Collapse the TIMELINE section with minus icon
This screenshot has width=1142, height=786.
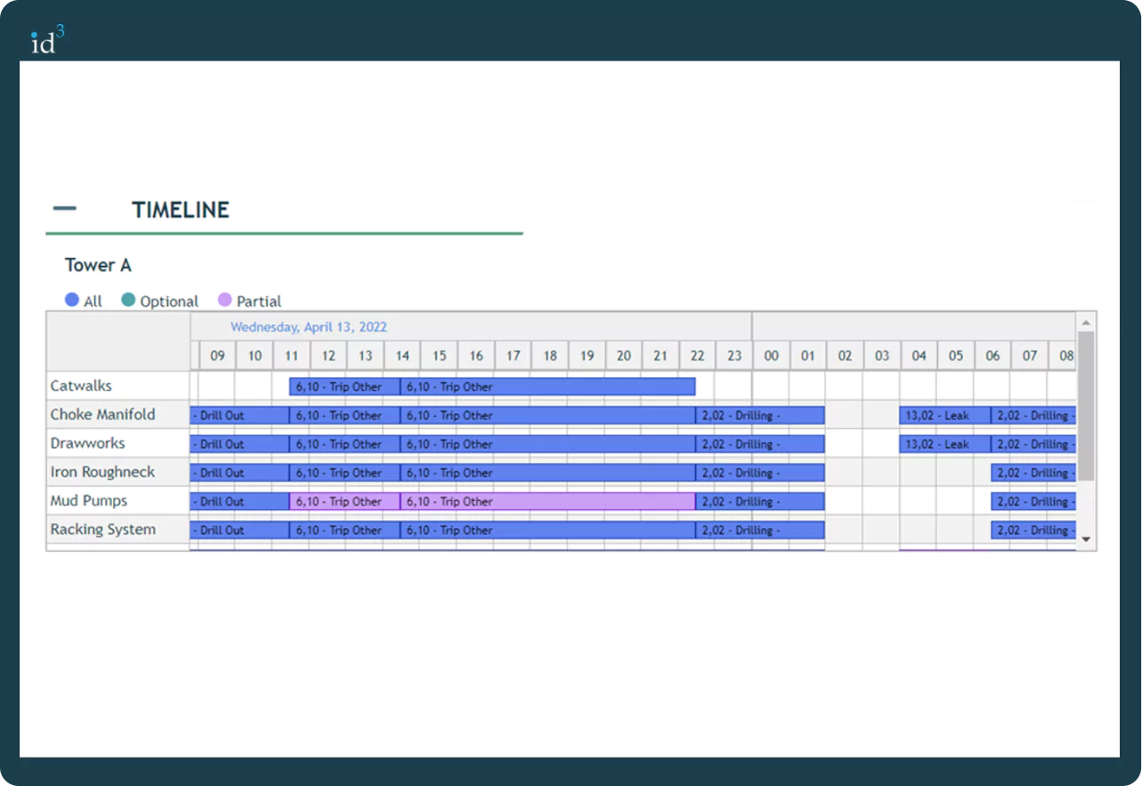pos(64,209)
